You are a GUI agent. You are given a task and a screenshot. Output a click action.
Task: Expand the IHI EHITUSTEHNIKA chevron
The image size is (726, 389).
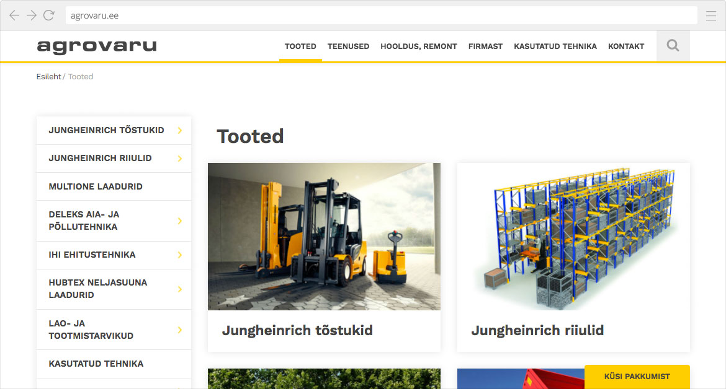pyautogui.click(x=180, y=255)
